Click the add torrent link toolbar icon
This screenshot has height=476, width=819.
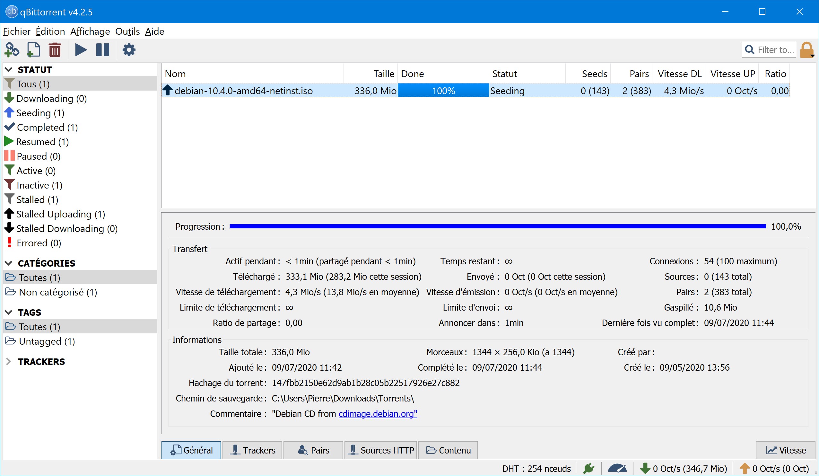(x=12, y=50)
